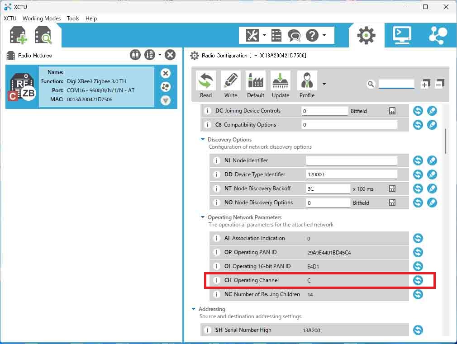Click the settings panel vertical scrollbar
This screenshot has height=344, width=457.
tap(446, 141)
